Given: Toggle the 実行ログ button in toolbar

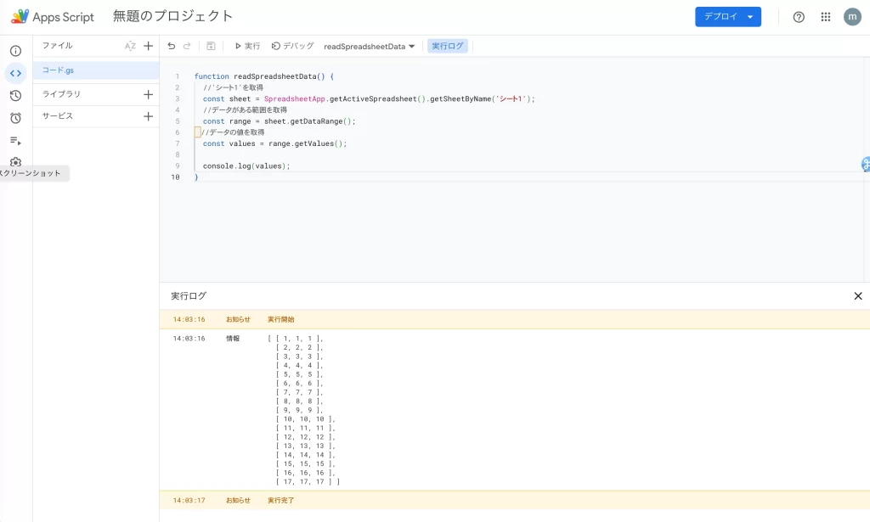Looking at the screenshot, I should [x=448, y=46].
